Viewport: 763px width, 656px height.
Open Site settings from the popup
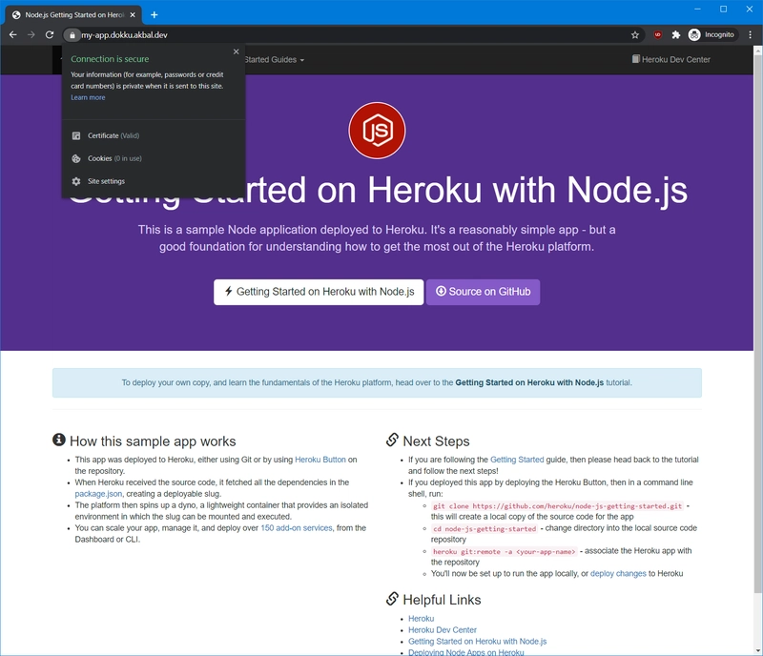pyautogui.click(x=106, y=181)
